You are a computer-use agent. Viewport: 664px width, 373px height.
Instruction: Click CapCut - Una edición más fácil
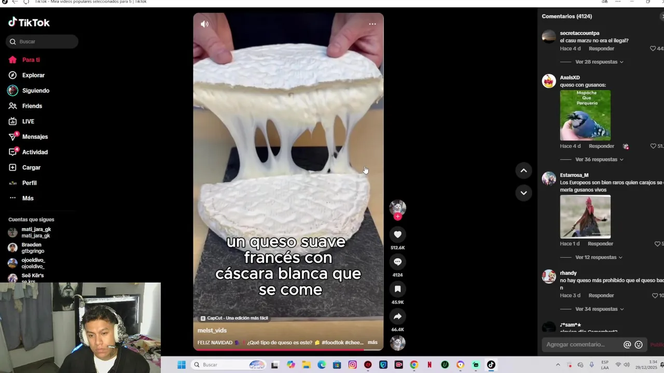click(x=234, y=318)
